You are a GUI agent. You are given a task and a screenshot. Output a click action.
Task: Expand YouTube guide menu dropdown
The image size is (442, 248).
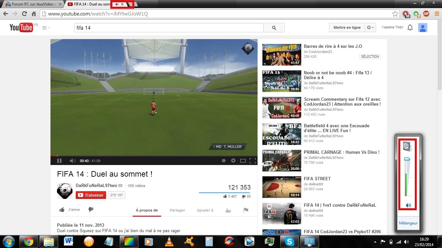coord(46,28)
